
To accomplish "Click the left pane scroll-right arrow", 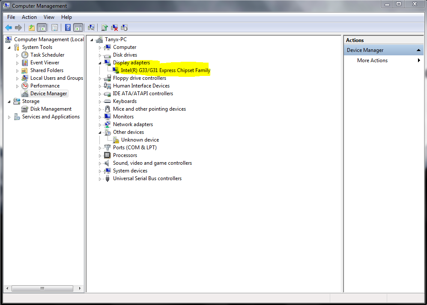I will coord(80,288).
